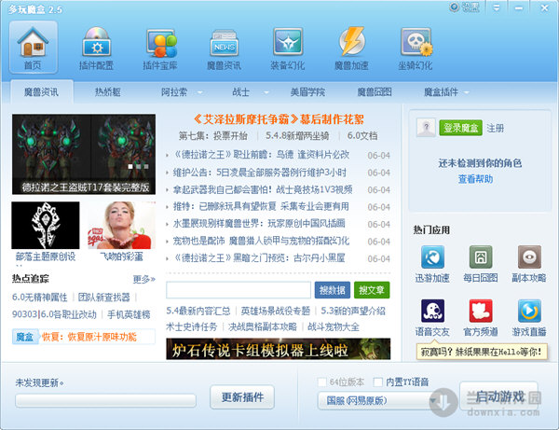
Task: Open the 查看帮助 help link
Action: [x=475, y=179]
